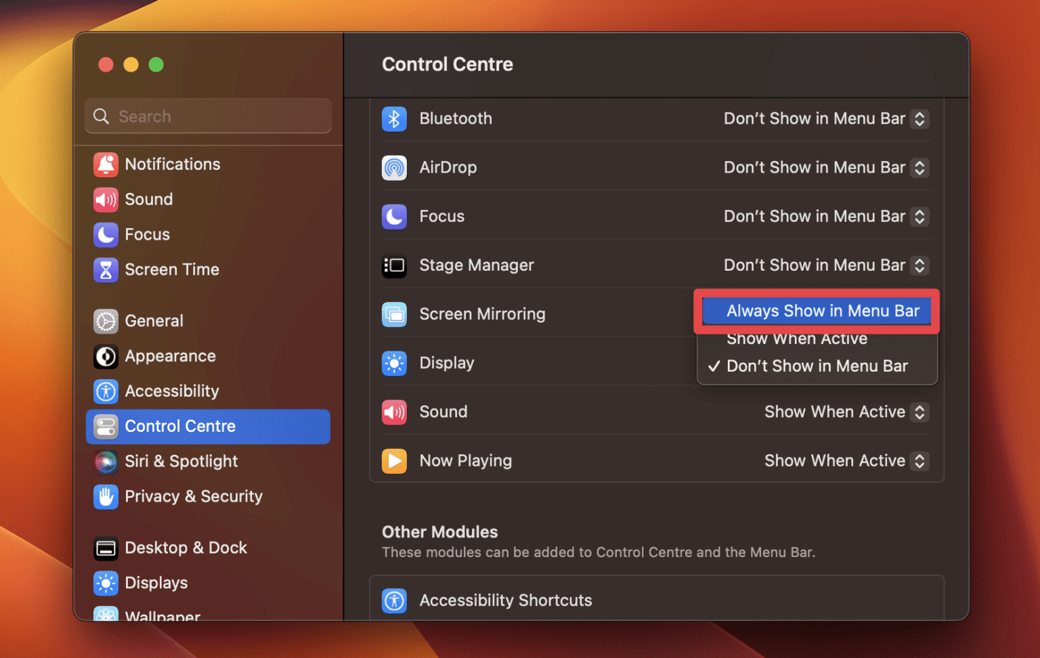
Task: Click the Display brightness icon
Action: [x=395, y=363]
